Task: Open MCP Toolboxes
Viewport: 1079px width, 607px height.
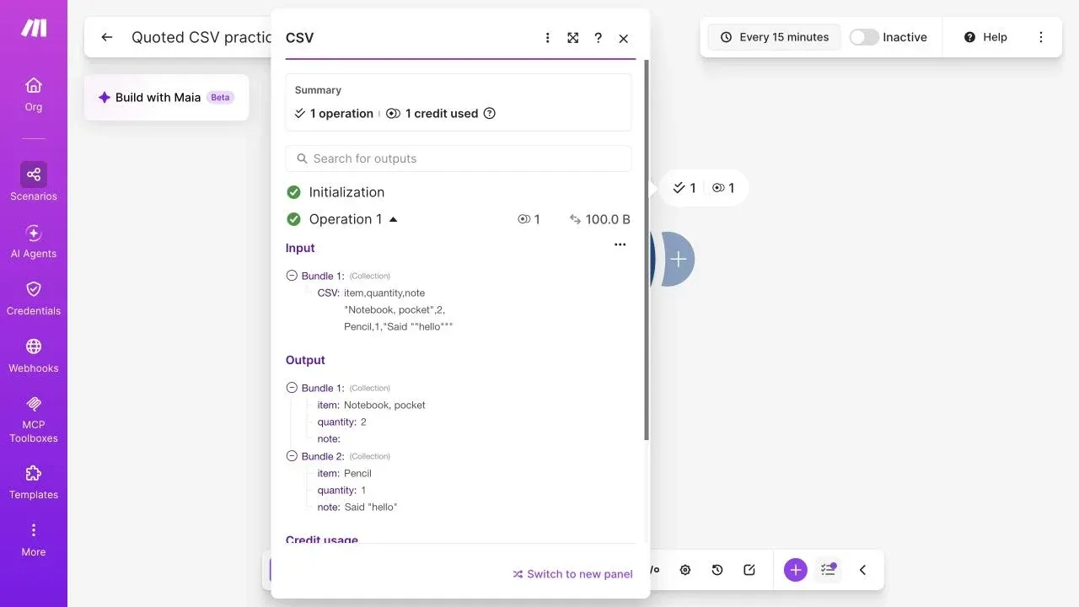Action: [34, 419]
